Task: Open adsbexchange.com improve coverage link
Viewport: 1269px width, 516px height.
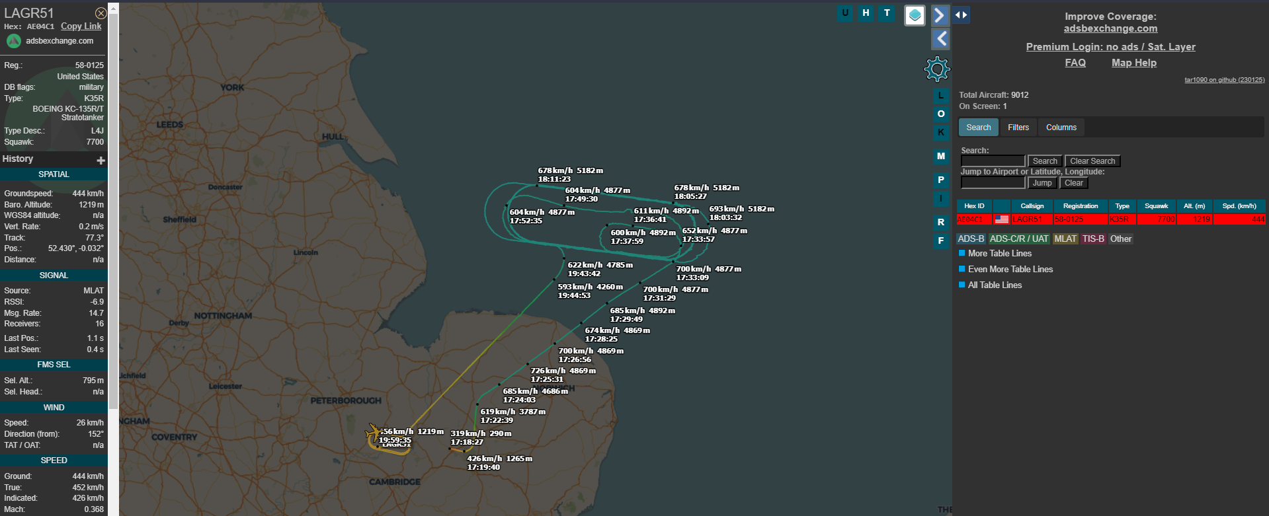Action: coord(1110,28)
